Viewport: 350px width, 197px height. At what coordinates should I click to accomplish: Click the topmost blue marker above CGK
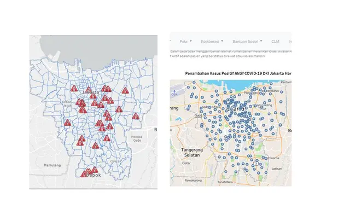(194, 83)
